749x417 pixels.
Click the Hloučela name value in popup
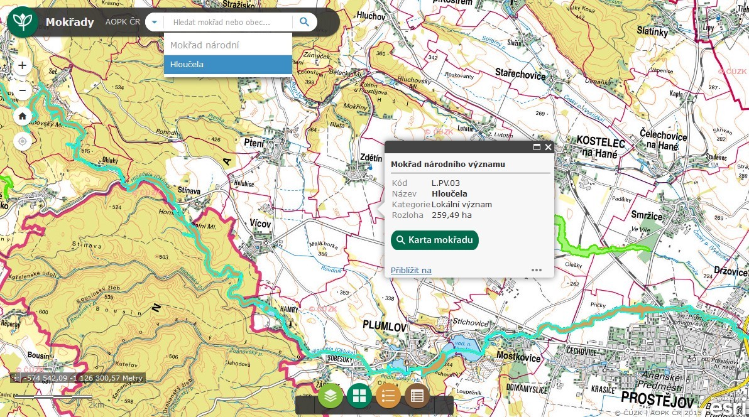tap(449, 194)
